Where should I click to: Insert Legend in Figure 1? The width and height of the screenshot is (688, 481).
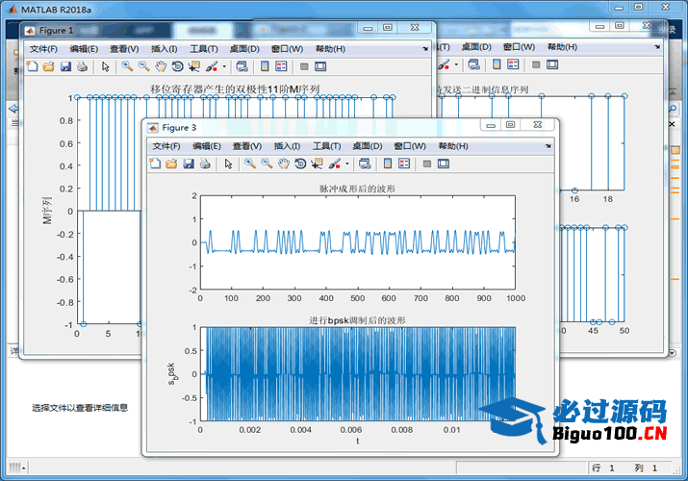[x=281, y=66]
